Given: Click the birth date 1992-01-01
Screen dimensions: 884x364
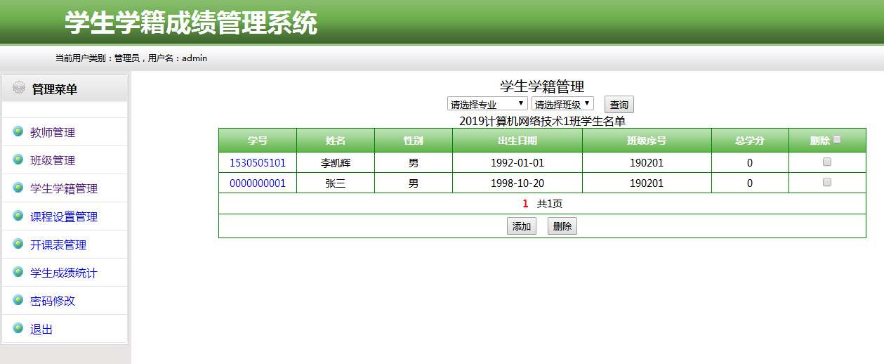Looking at the screenshot, I should [517, 163].
